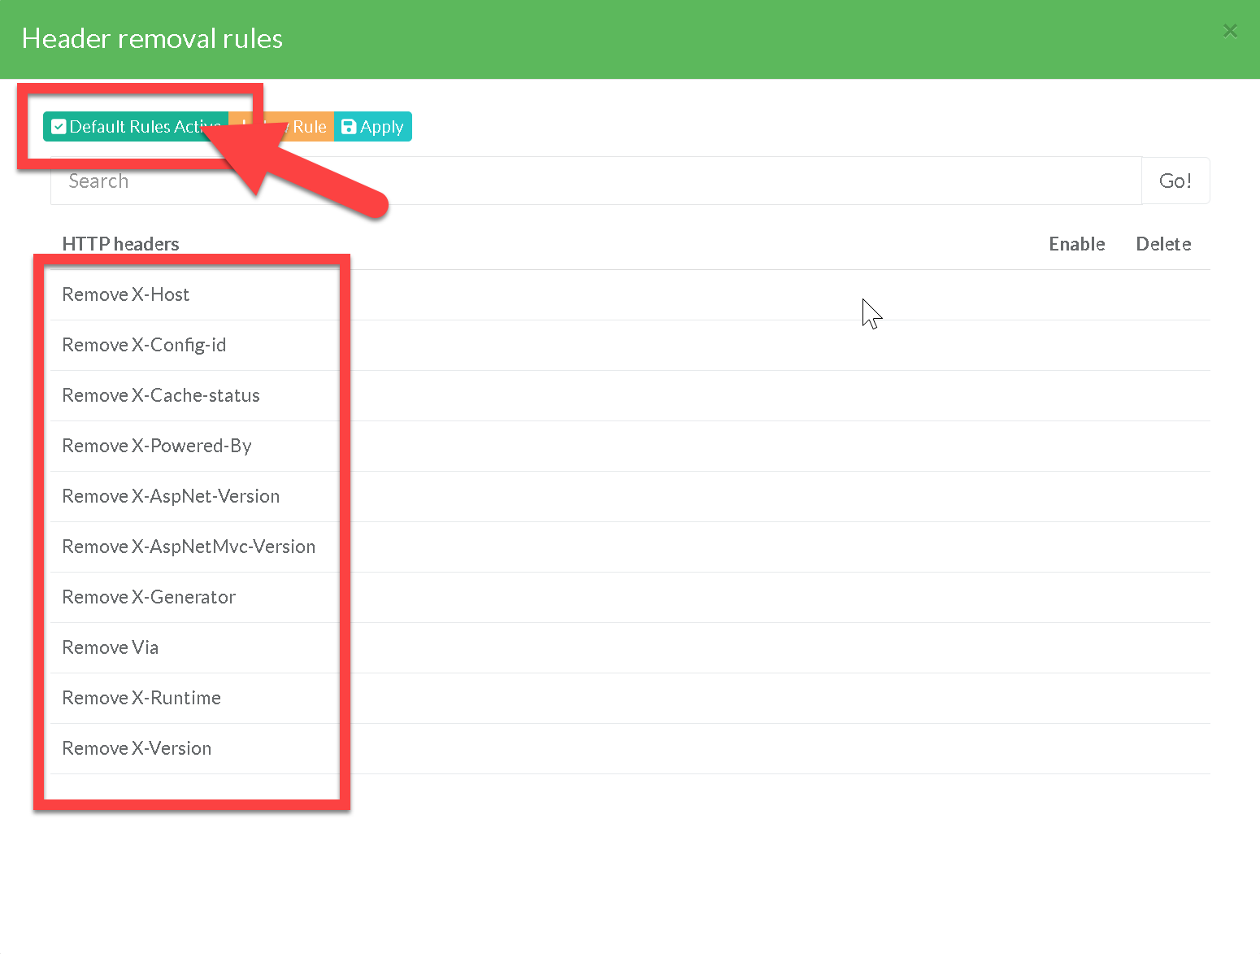
Task: Select the Remove X-Version rule
Action: pyautogui.click(x=137, y=748)
